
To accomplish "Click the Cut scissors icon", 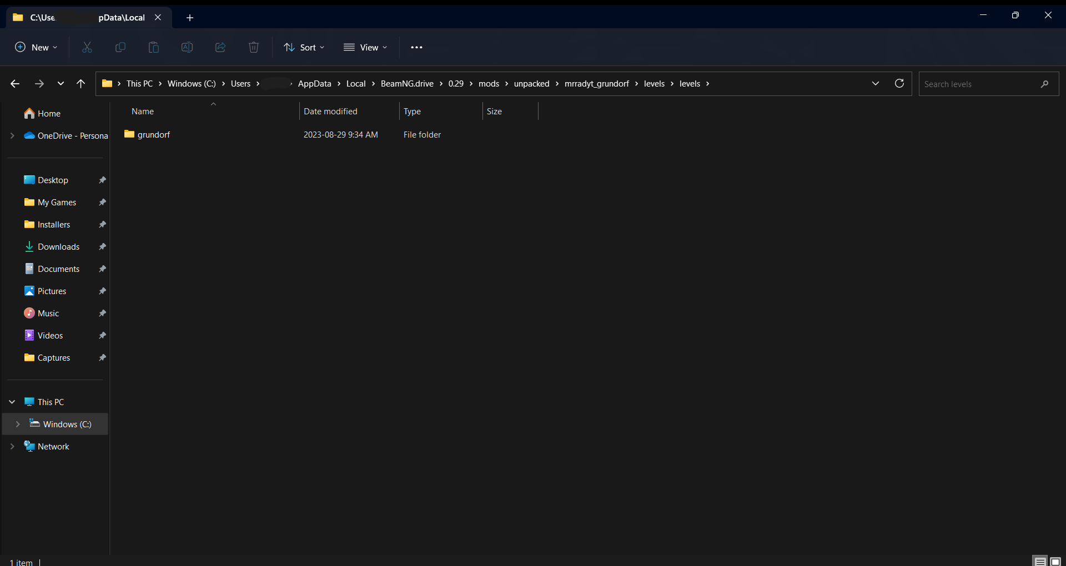I will [87, 47].
